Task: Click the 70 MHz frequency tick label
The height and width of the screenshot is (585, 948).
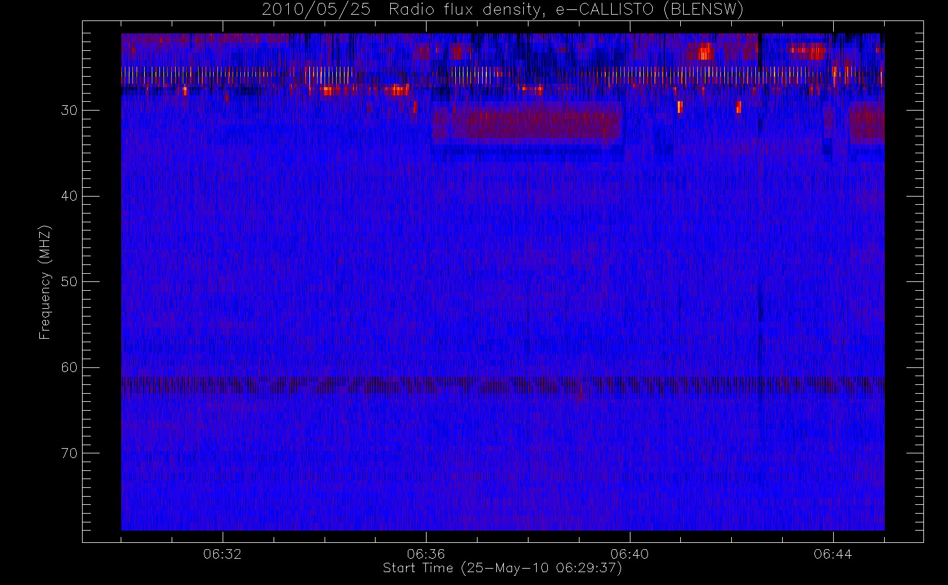Action: [x=69, y=453]
